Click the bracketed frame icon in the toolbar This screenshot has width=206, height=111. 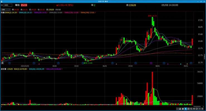(188, 109)
